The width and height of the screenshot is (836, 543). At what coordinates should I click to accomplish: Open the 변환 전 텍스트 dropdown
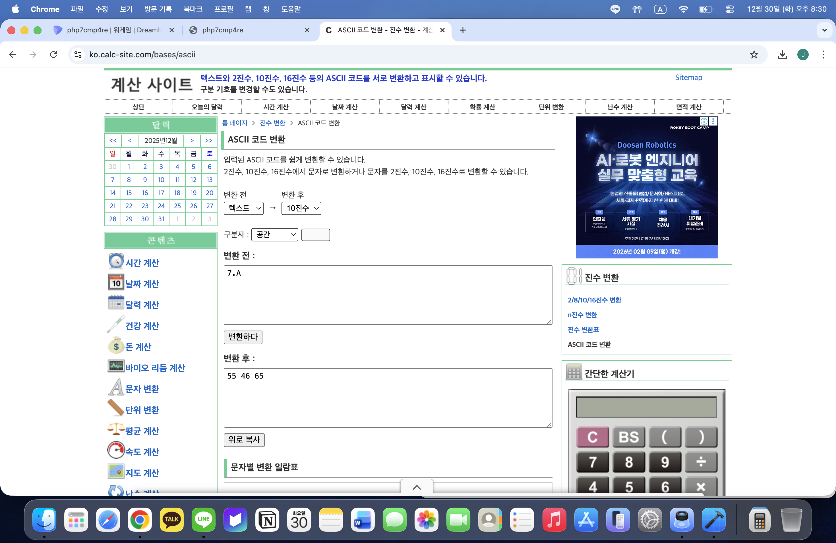[243, 208]
